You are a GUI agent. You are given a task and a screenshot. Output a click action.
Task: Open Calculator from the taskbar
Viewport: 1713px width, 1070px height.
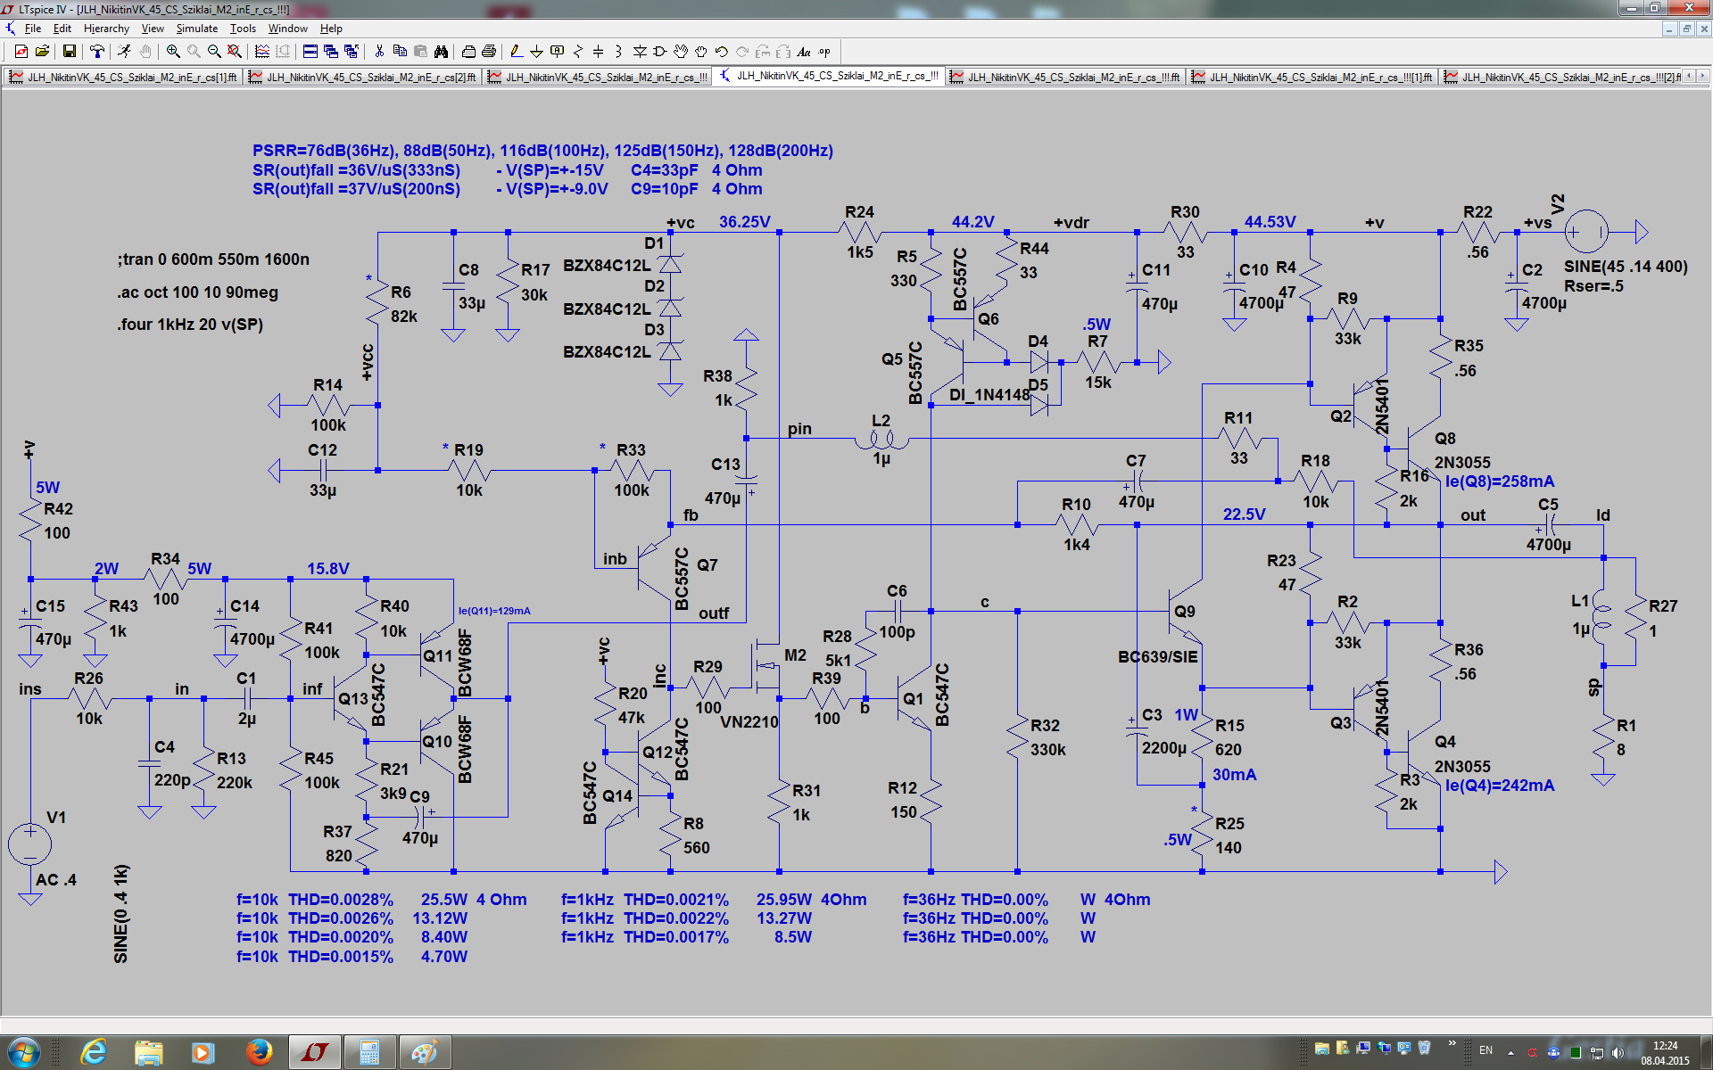369,1053
